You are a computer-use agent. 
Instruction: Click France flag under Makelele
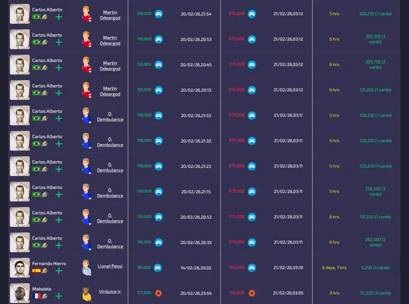[x=36, y=296]
